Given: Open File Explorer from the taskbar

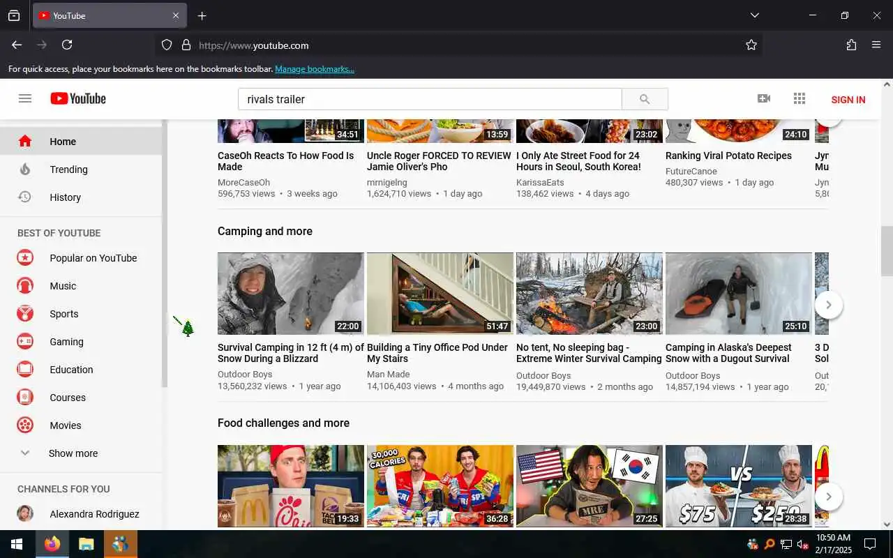Looking at the screenshot, I should [86, 544].
